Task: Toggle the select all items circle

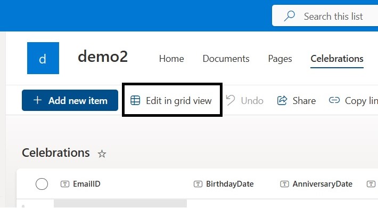Action: [x=42, y=184]
